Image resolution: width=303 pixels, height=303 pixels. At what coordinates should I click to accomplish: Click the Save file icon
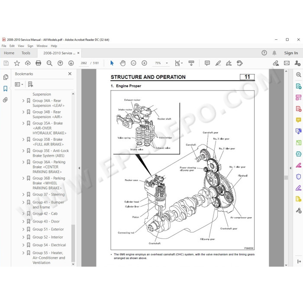pyautogui.click(x=6, y=63)
